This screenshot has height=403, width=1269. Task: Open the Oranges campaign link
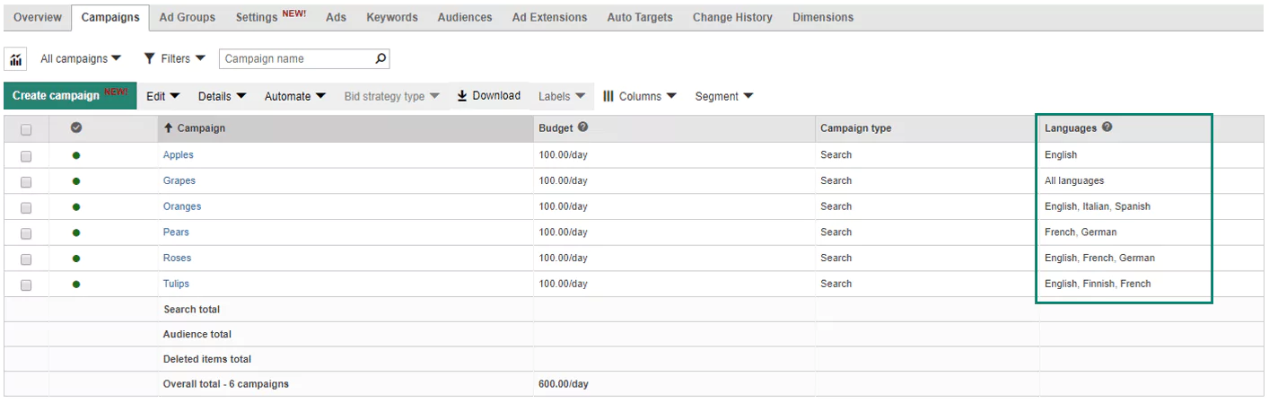(182, 206)
